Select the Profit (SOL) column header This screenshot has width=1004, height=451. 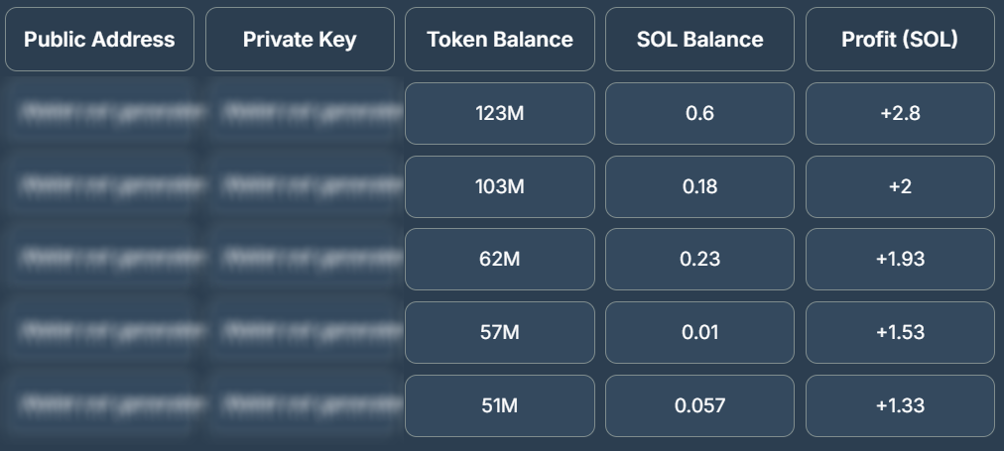(x=900, y=40)
